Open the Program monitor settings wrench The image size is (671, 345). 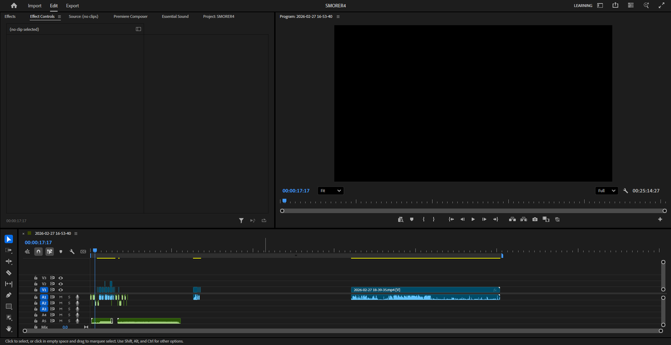click(x=626, y=191)
